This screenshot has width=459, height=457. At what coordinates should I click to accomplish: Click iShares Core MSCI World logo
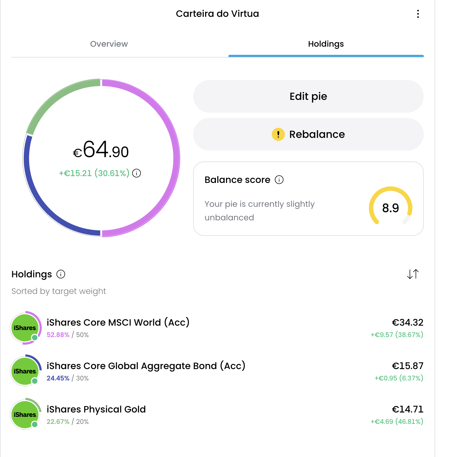click(25, 328)
